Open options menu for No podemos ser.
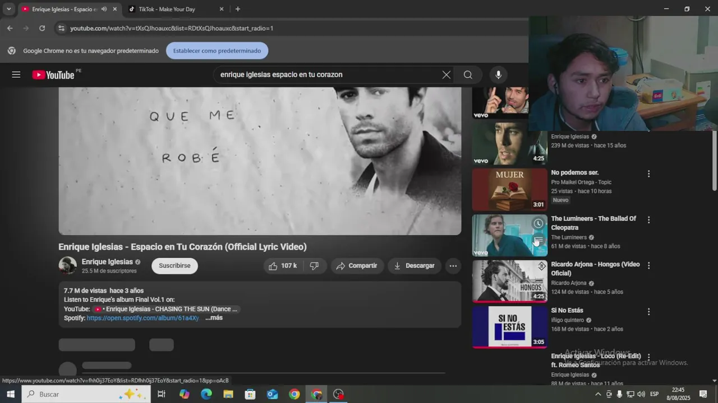 coord(648,174)
